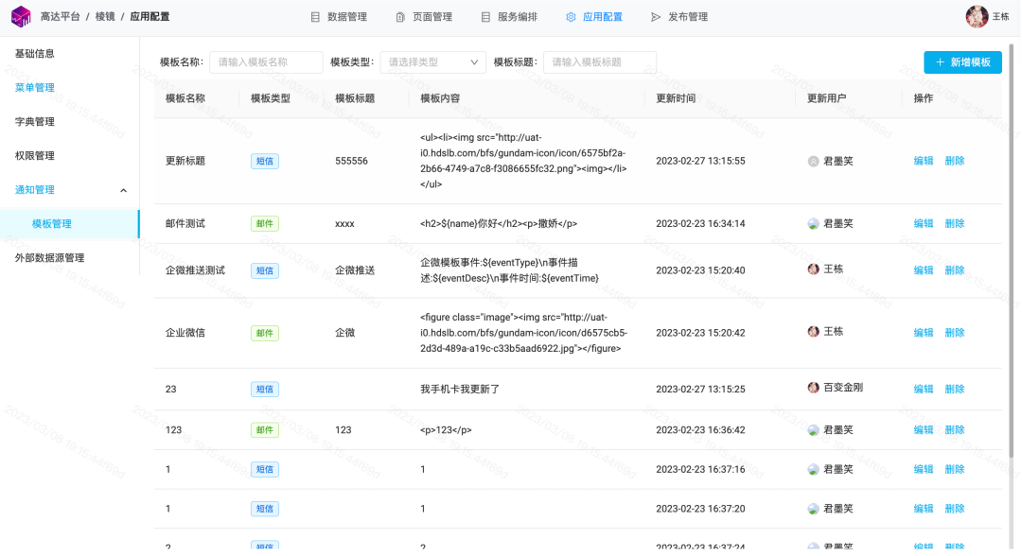Open the 模板类型 dropdown
Viewport: 1022px width, 556px height.
click(432, 62)
